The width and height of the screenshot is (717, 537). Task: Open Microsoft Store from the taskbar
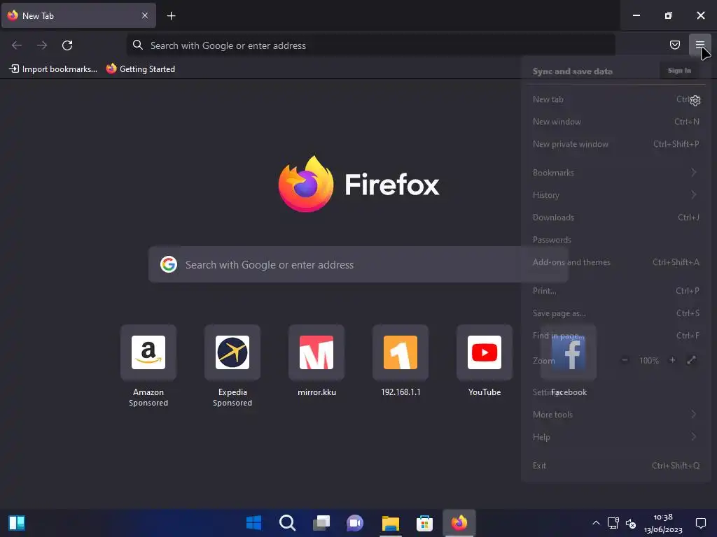tap(424, 523)
